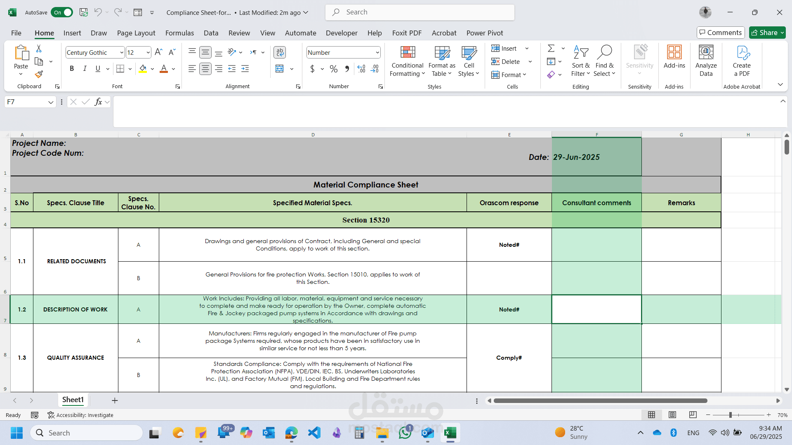Click the Merge & Center icon
The height and width of the screenshot is (445, 792).
280,69
